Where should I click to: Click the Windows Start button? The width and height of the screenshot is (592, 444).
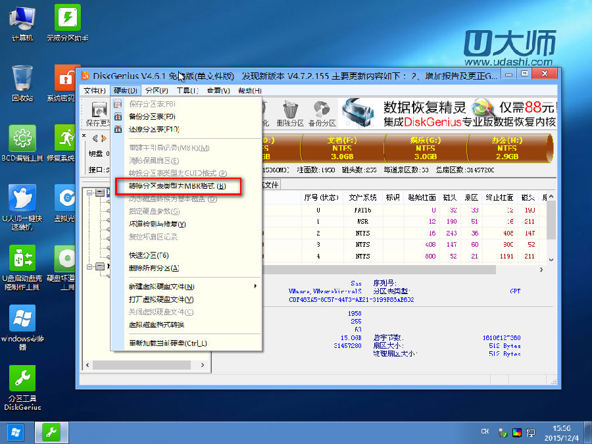pyautogui.click(x=15, y=433)
